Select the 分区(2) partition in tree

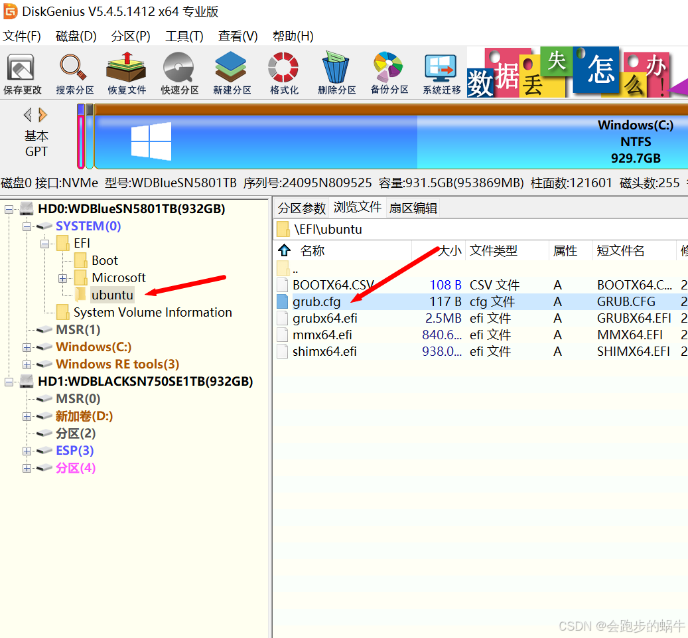pos(76,434)
